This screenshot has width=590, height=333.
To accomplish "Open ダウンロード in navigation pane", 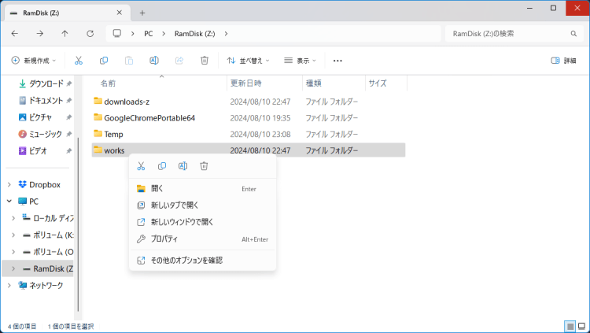I will coord(46,83).
